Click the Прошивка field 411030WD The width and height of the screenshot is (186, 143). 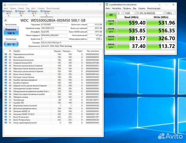54,25
